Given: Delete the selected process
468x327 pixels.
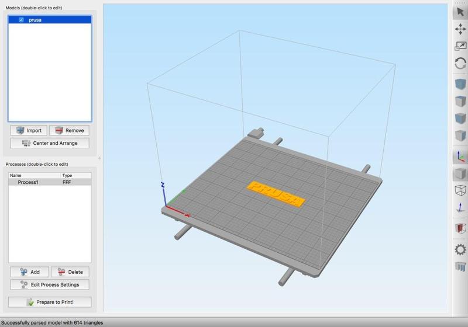Looking at the screenshot, I should pos(70,272).
